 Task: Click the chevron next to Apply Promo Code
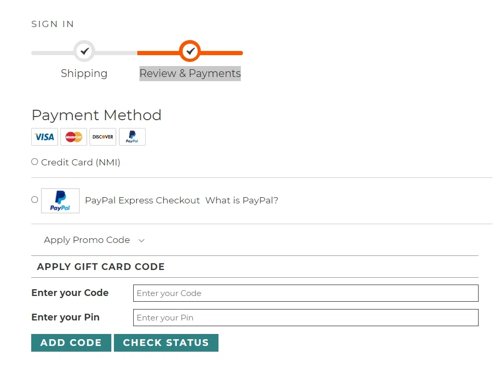point(141,240)
